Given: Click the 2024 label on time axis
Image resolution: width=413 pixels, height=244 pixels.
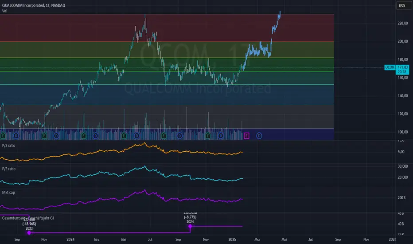Looking at the screenshot, I should pos(70,240).
